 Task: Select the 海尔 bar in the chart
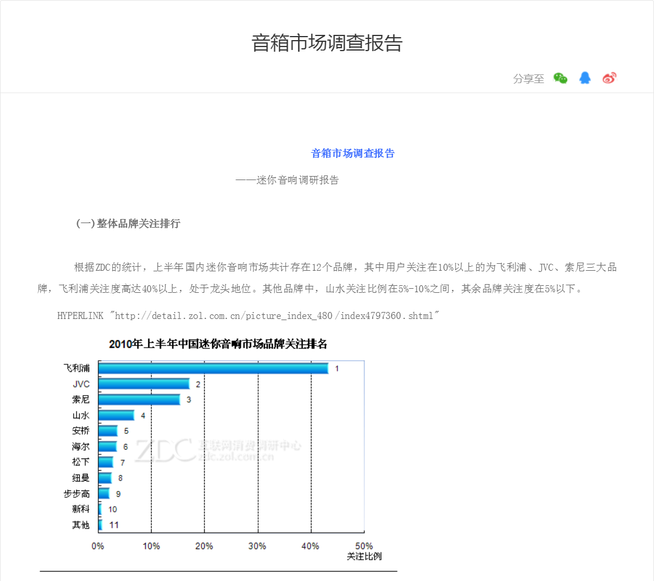[108, 447]
